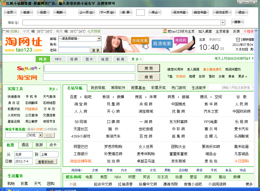260x191 pixels.
Task: Expand the 请选择邮箱 mailbox dropdown
Action: point(99,39)
